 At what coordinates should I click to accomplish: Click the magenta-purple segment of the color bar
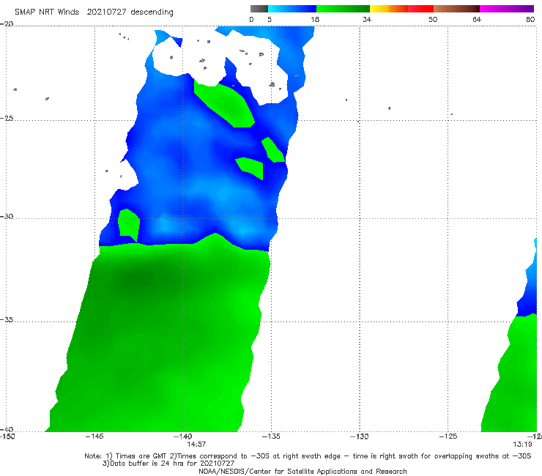(507, 9)
